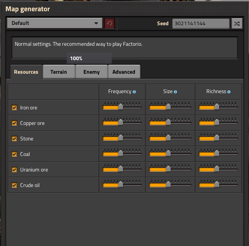Toggle the Iron ore checkbox

tap(14, 108)
